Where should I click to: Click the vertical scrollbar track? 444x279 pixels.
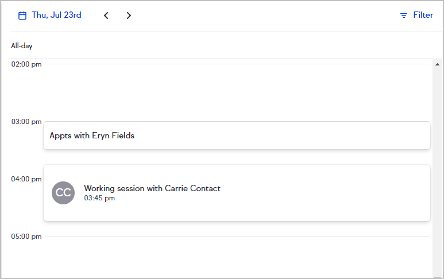click(437, 172)
